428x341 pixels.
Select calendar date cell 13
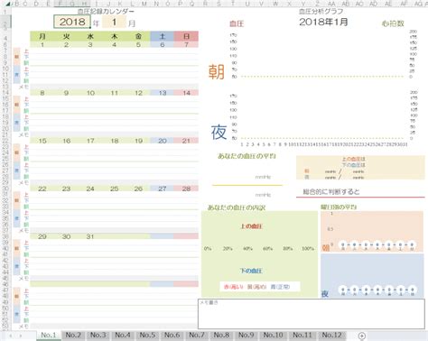click(163, 93)
